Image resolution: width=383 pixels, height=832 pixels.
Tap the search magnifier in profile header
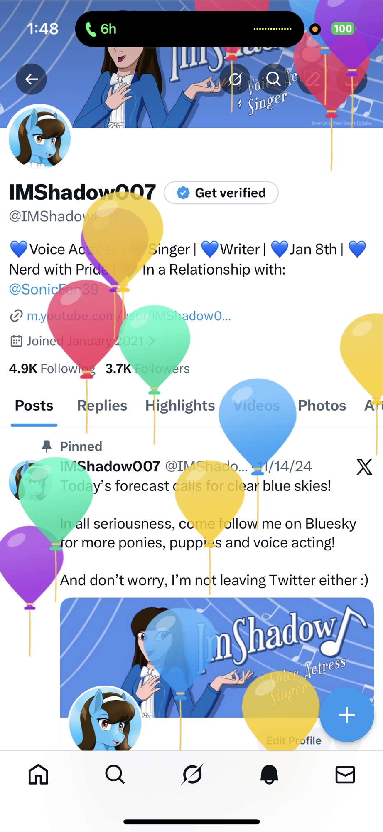(x=273, y=79)
